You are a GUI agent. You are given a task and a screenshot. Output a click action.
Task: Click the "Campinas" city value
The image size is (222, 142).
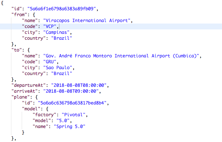click(x=56, y=32)
